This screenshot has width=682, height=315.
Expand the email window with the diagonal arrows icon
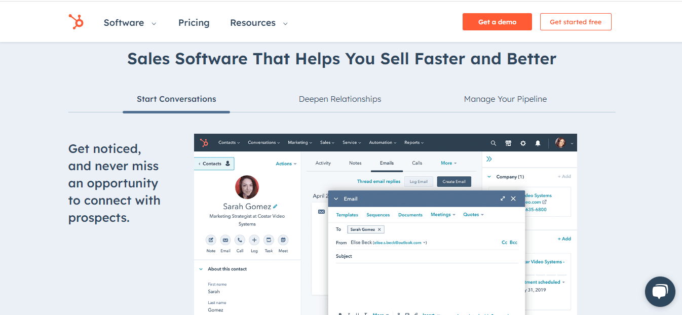[502, 199]
